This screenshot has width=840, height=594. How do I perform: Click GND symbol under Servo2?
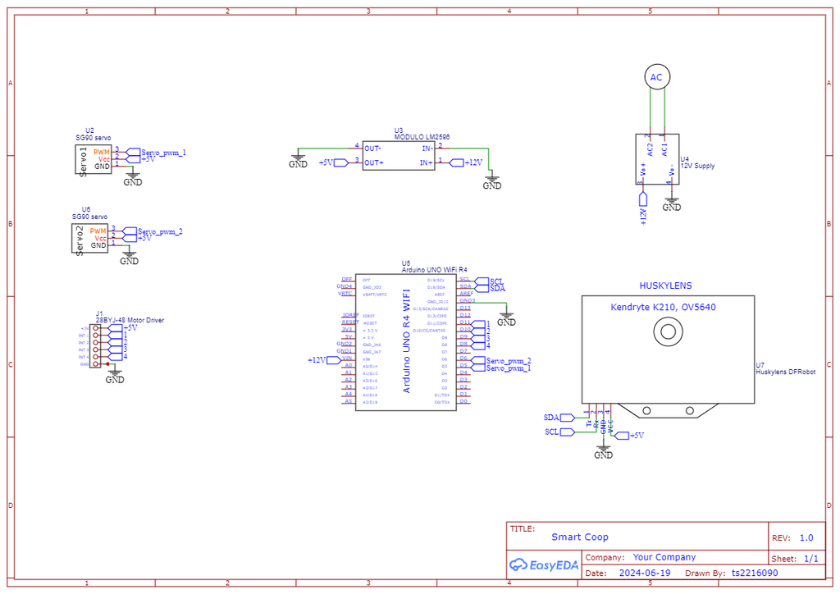point(129,258)
